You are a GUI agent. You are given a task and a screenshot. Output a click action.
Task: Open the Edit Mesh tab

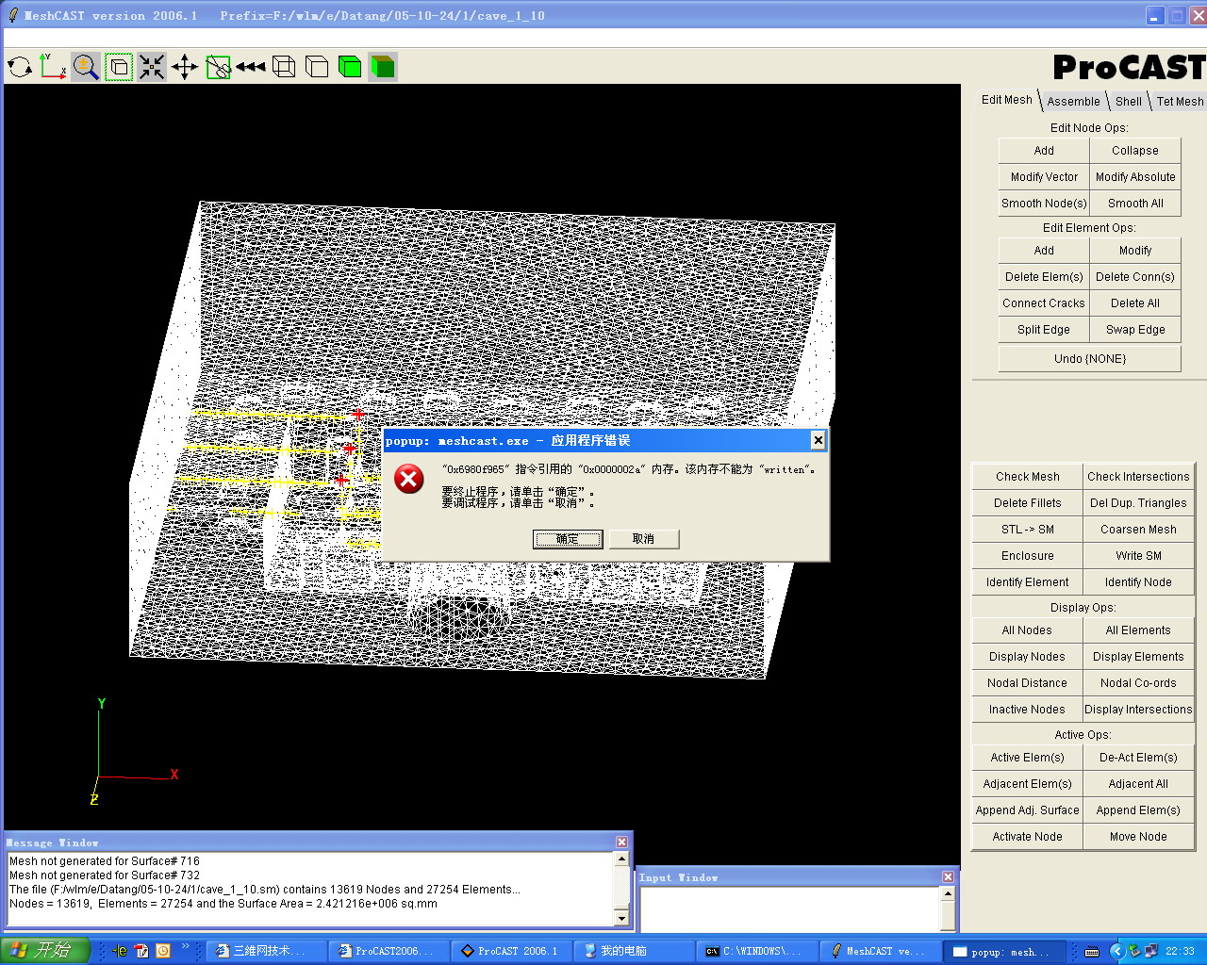pos(1006,100)
